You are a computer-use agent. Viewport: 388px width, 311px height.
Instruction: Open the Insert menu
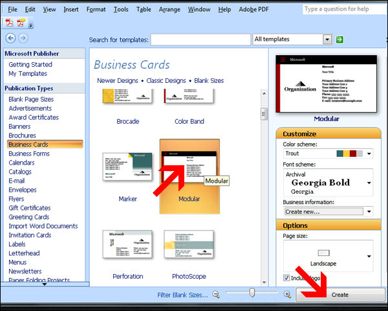coord(71,10)
